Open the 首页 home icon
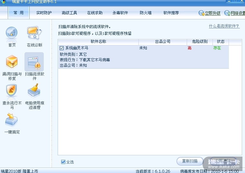245x173 pixels. [x=12, y=34]
